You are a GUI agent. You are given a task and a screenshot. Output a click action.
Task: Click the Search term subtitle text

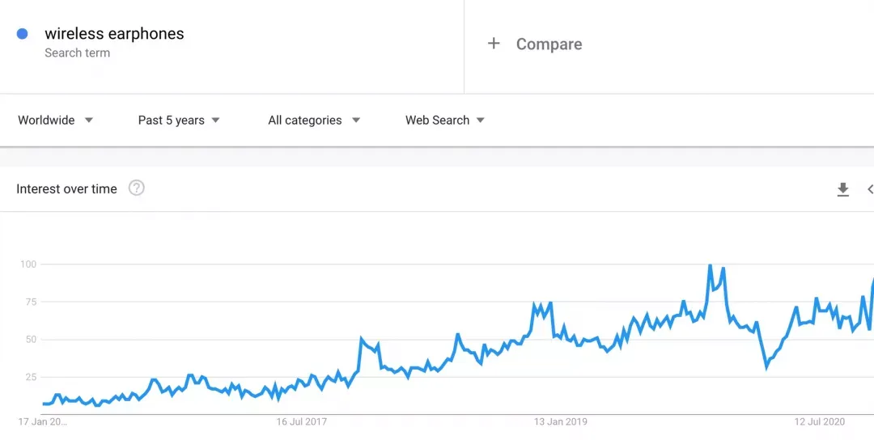[x=77, y=53]
